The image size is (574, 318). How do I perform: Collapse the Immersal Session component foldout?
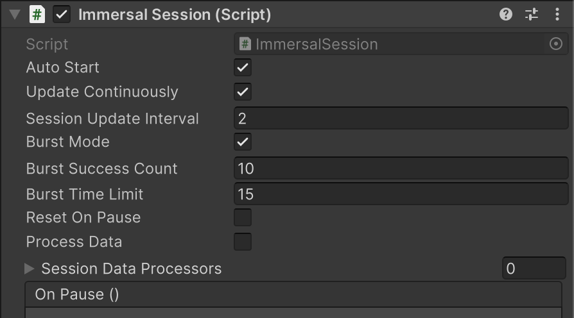(x=15, y=15)
